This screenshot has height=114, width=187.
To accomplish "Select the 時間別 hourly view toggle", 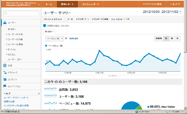I will [x=159, y=39].
